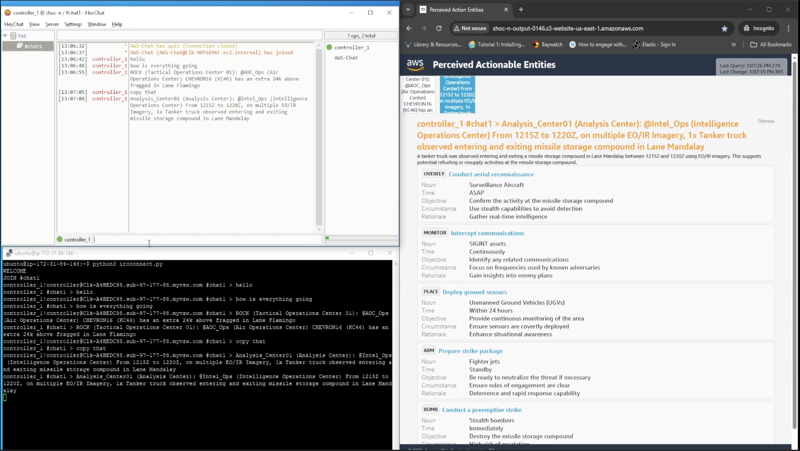Click the bookmark star icon
800x451 pixels.
[x=724, y=29]
